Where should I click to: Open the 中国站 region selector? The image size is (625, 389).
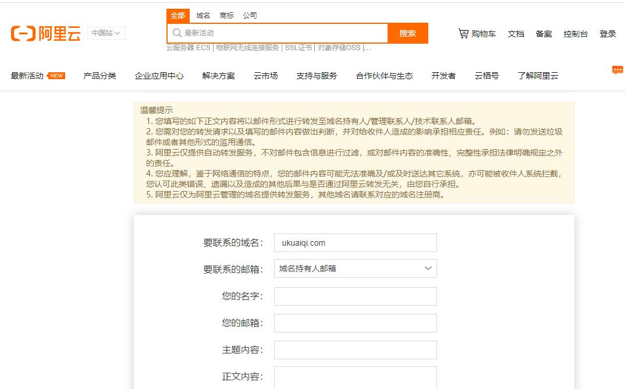105,34
